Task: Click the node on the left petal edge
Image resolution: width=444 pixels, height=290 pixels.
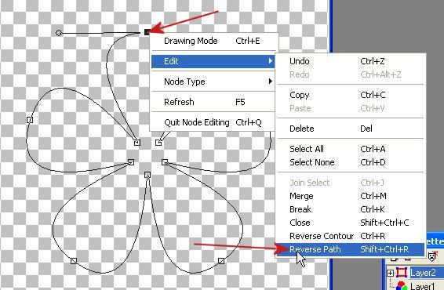Action: [30, 120]
